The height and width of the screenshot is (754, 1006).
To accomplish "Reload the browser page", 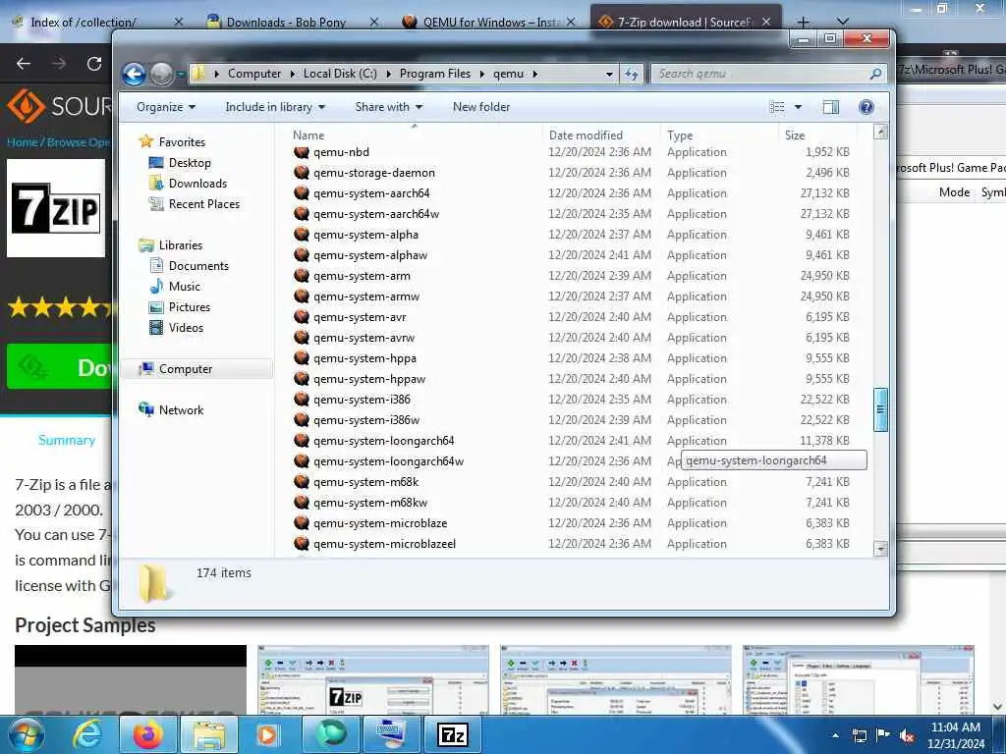I will coord(94,64).
